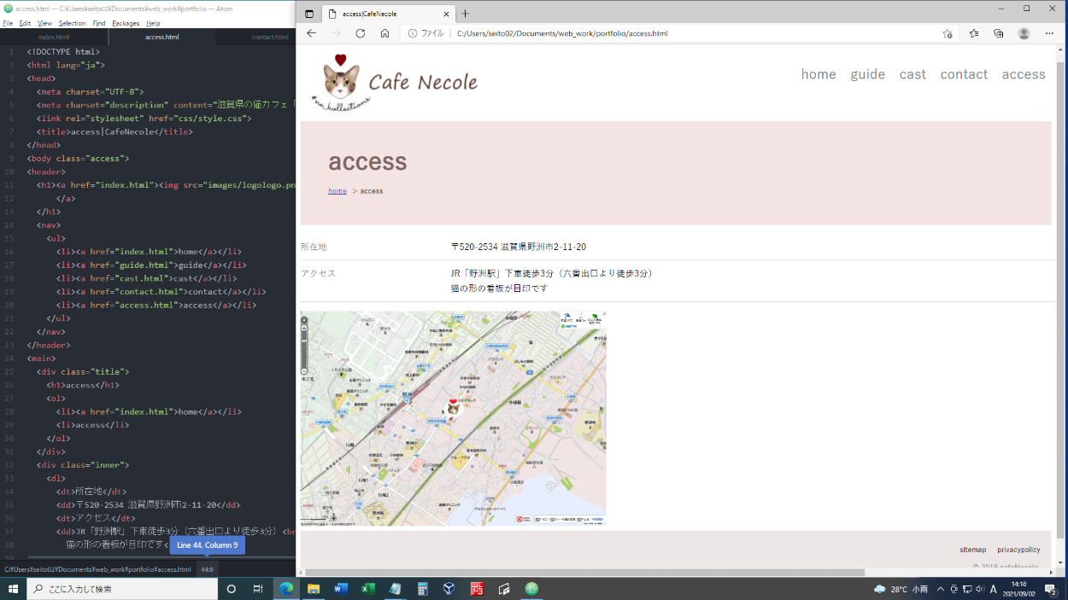1068x600 pixels.
Task: Open Excel from the taskbar
Action: [x=368, y=589]
